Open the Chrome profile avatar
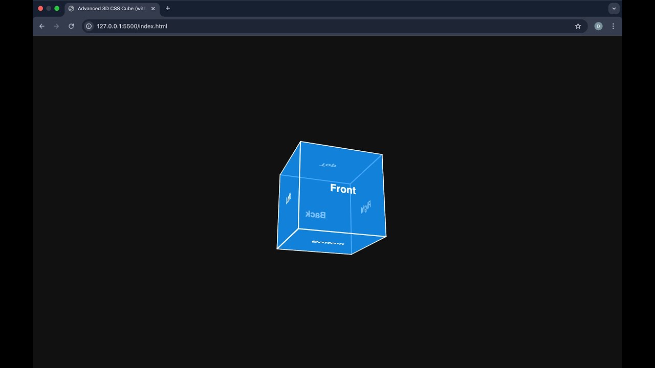 598,26
